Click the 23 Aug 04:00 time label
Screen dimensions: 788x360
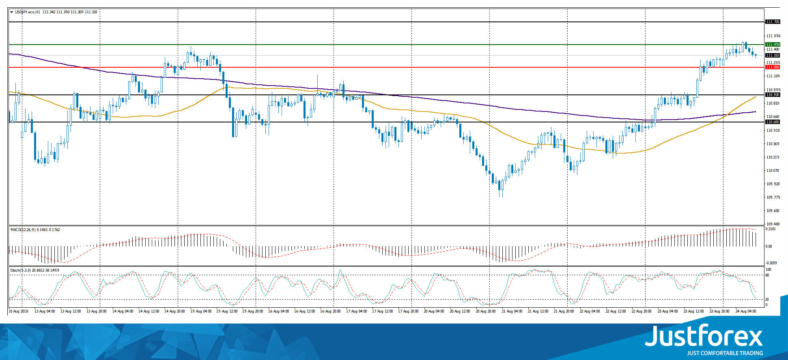pyautogui.click(x=668, y=311)
